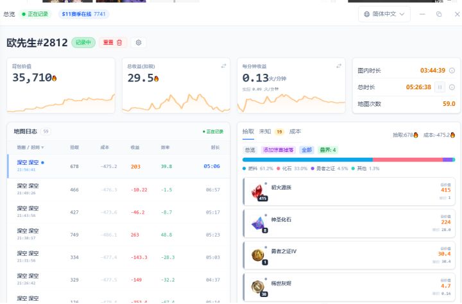Click the 背包价值 line chart
The image size is (462, 304).
pos(61,103)
